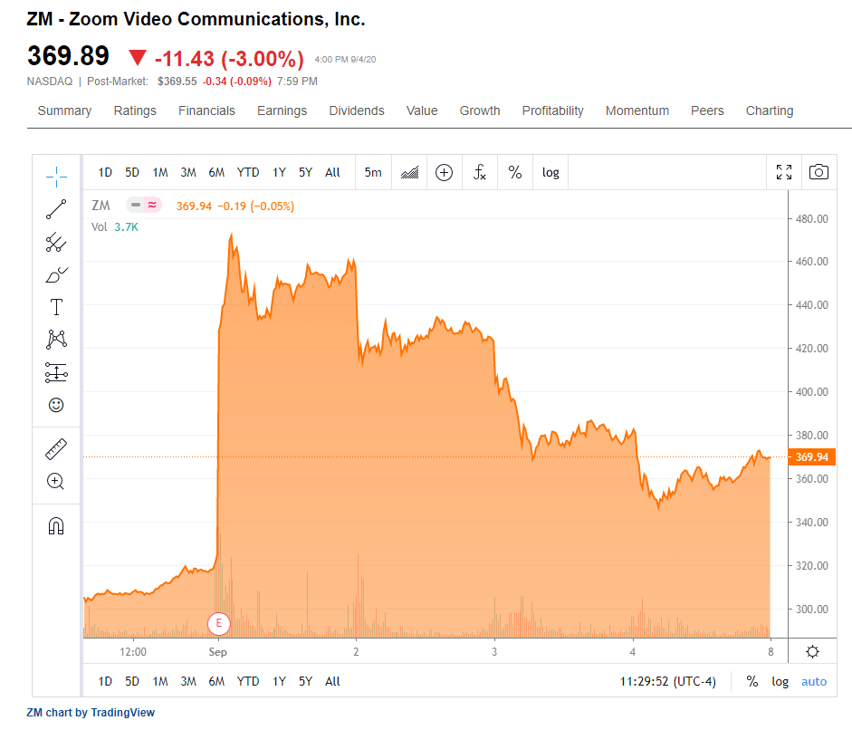This screenshot has width=852, height=730.
Task: Open chart settings gear icon
Action: (x=812, y=652)
